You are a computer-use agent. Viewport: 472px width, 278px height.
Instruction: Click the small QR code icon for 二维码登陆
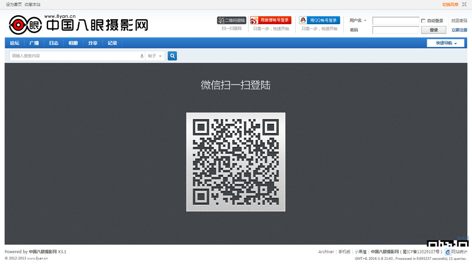(x=221, y=21)
